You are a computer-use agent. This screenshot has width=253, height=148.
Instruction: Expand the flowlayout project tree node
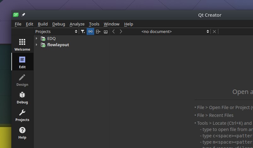pyautogui.click(x=37, y=45)
